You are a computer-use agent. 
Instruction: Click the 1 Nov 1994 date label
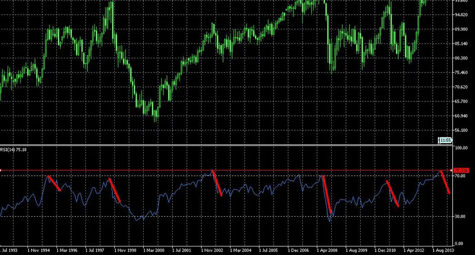(x=39, y=249)
